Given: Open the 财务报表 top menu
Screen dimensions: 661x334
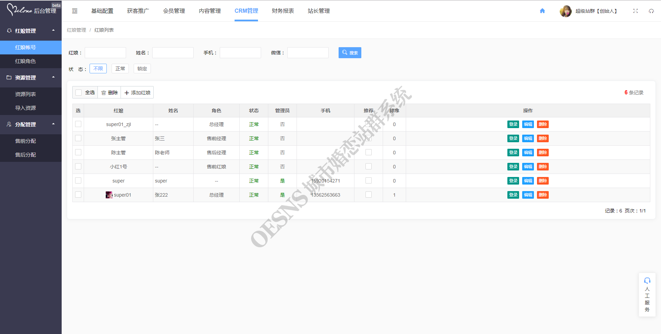Looking at the screenshot, I should [282, 11].
